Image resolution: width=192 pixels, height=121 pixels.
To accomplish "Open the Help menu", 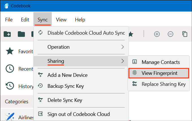I will click(80, 20).
